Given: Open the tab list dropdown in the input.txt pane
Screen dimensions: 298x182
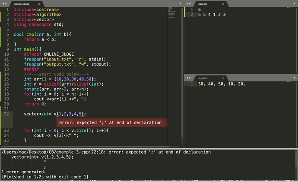Looking at the screenshot, I should point(295,3).
